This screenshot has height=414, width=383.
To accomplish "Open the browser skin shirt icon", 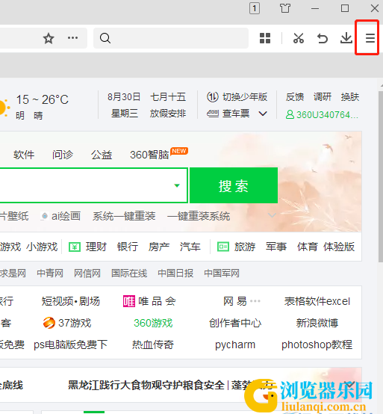I will 285,8.
